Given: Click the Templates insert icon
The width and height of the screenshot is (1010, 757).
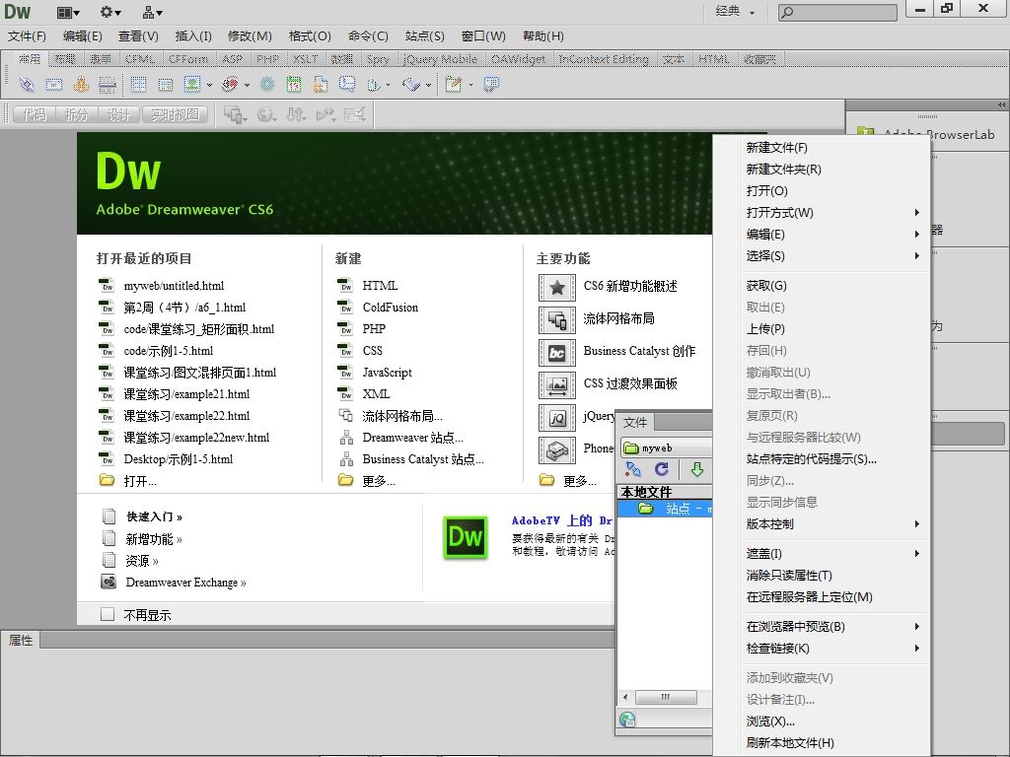Looking at the screenshot, I should point(454,84).
